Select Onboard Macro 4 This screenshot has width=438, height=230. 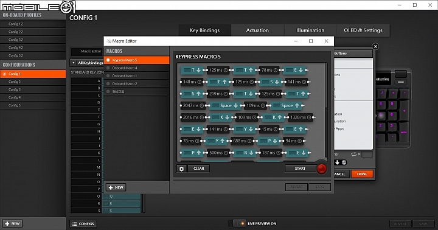click(x=137, y=68)
